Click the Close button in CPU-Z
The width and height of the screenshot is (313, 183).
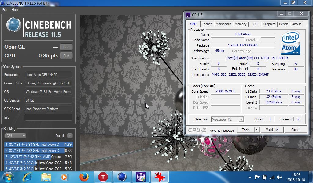click(x=295, y=130)
